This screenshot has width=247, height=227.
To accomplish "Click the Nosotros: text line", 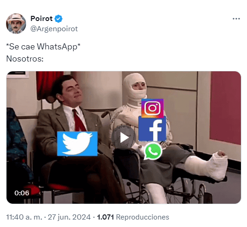I will click(x=25, y=59).
